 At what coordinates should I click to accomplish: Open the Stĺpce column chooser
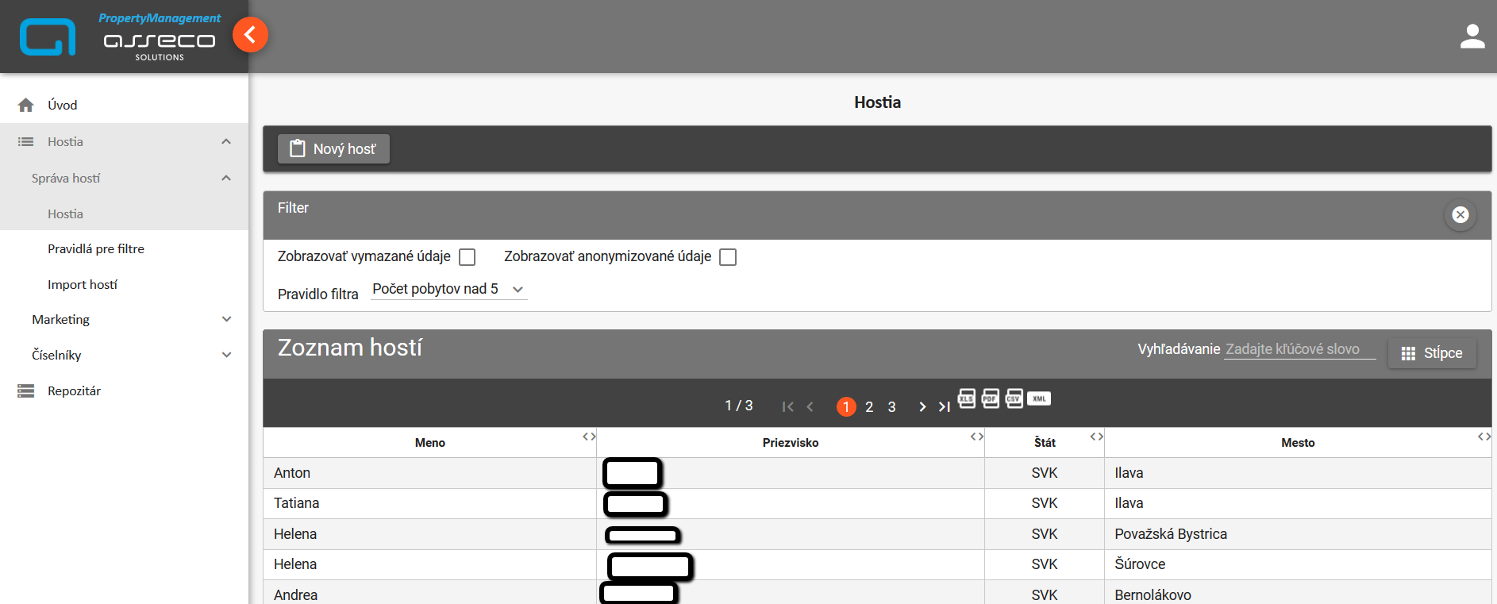[x=1432, y=353]
